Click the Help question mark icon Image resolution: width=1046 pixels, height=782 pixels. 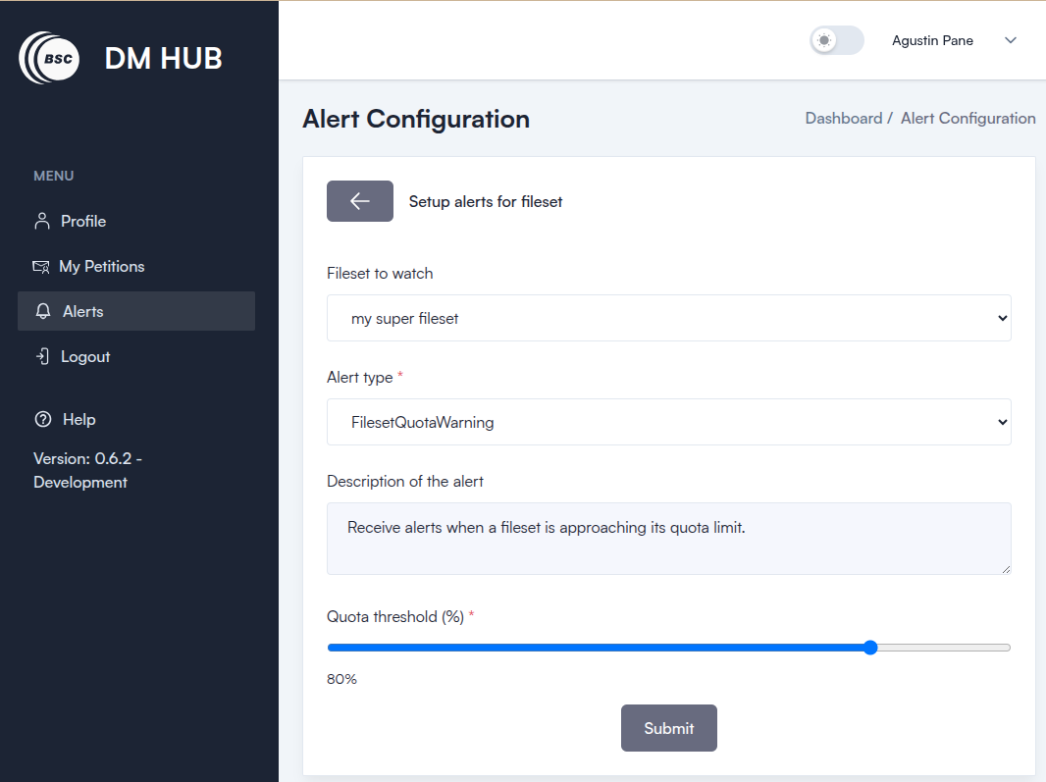click(x=43, y=420)
